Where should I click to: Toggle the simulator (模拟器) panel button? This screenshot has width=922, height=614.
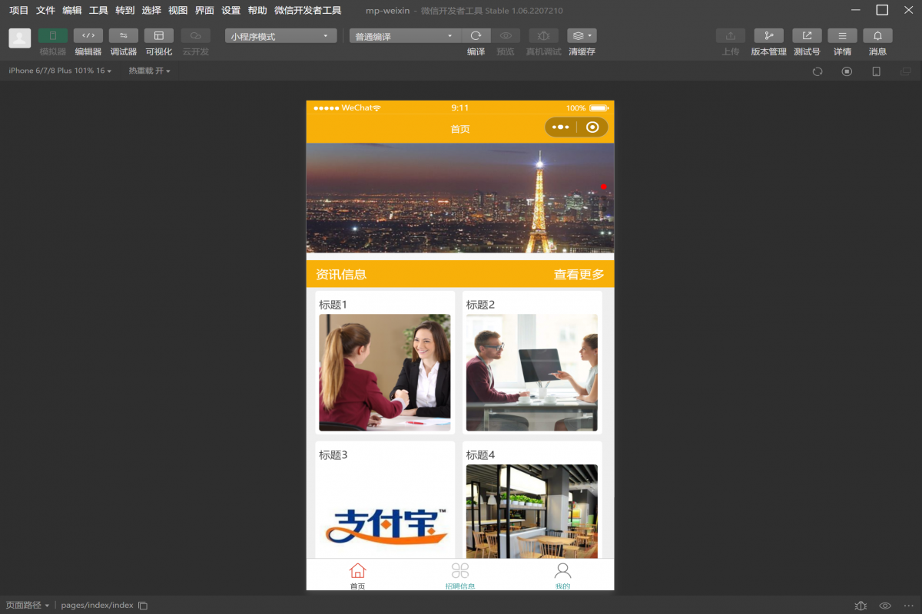53,36
